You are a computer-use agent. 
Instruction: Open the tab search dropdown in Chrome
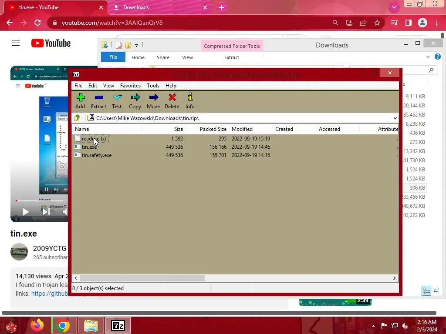(x=394, y=7)
